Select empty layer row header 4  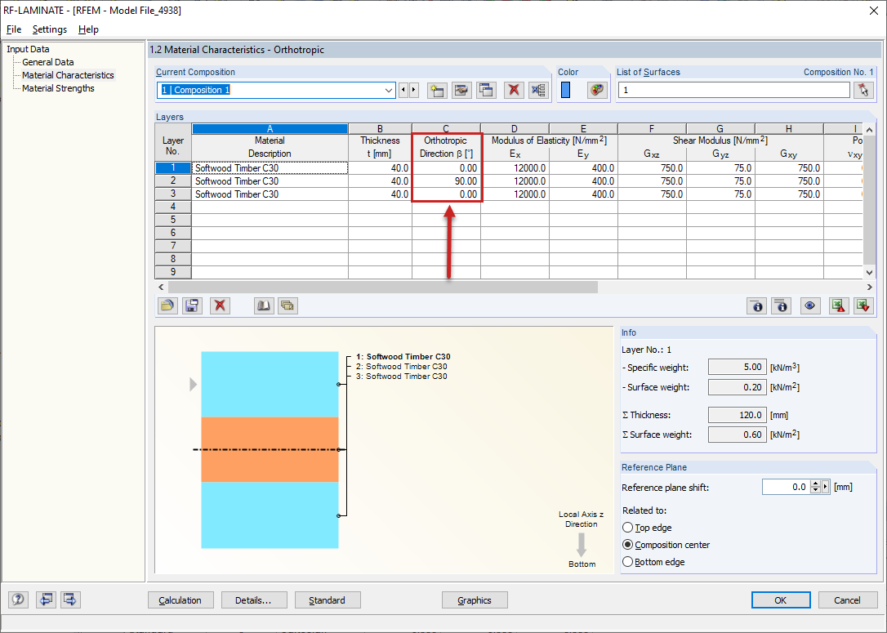click(x=173, y=207)
